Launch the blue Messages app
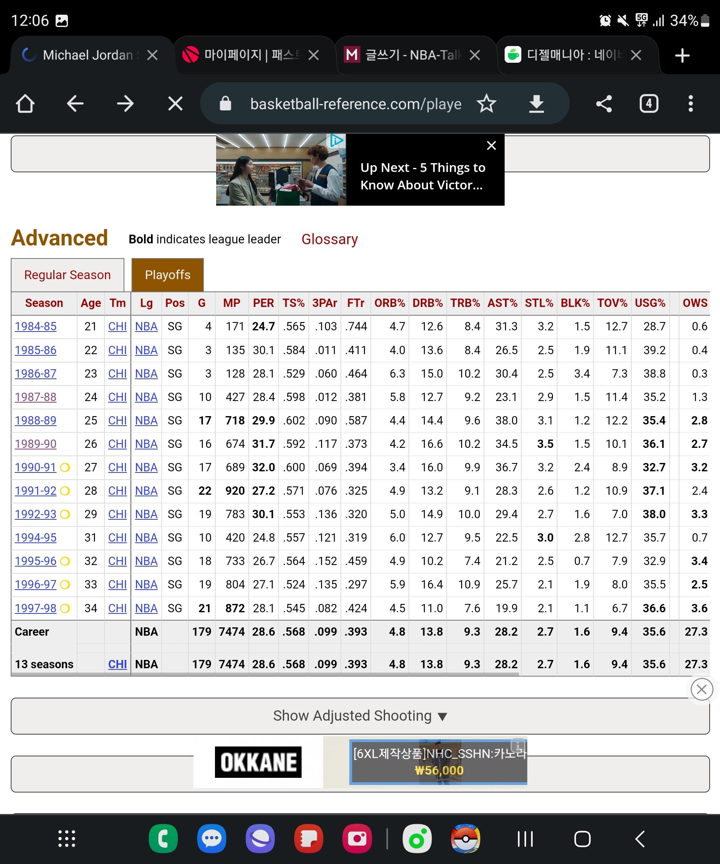The width and height of the screenshot is (720, 864). coord(212,839)
